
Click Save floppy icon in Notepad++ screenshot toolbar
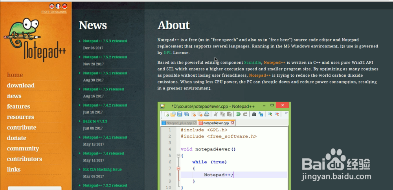tap(180, 114)
